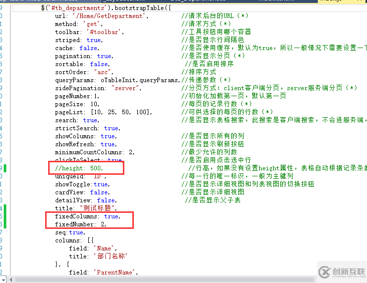Click the true value after showRefresh
Screen dimensions: 367x283
click(x=107, y=144)
